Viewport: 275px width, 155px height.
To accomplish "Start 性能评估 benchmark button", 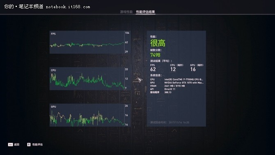I will click(x=37, y=144).
